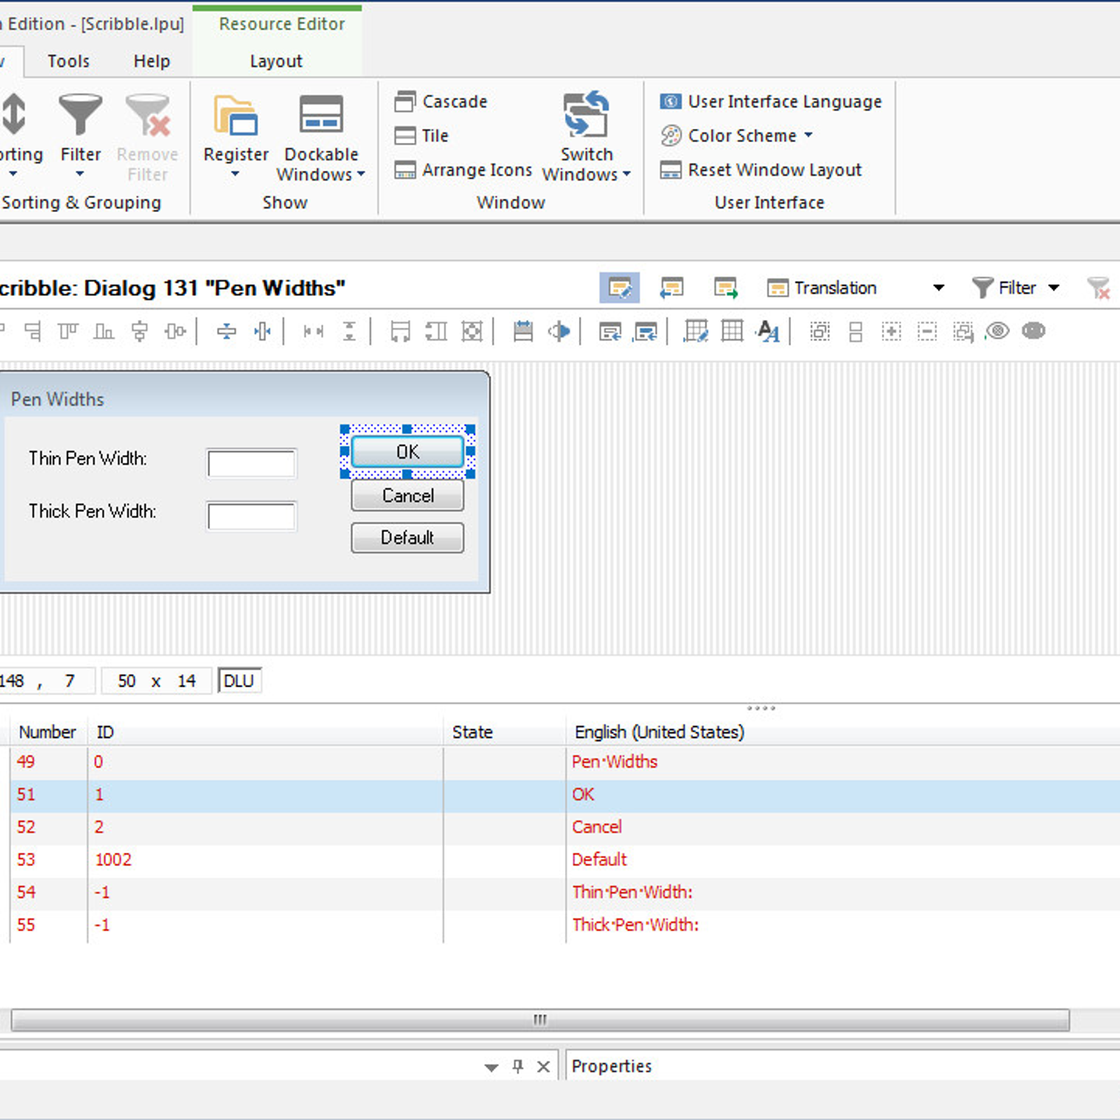Select the Cancel button in dialog preview
Screen dimensions: 1120x1120
tap(407, 496)
